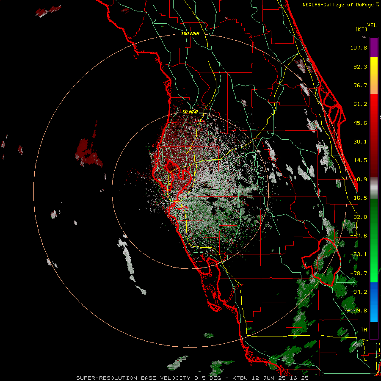Pick the red segment of color bar

click(x=374, y=135)
